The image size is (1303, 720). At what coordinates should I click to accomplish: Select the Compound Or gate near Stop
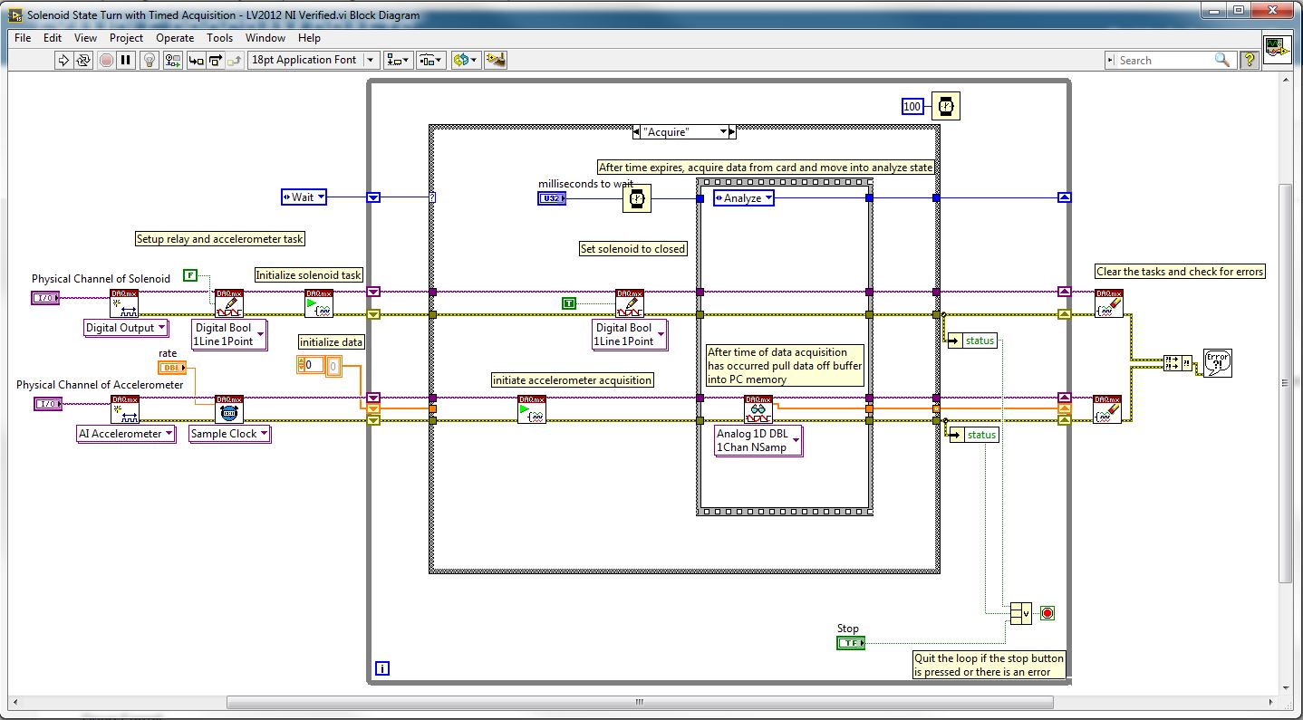pos(1021,613)
